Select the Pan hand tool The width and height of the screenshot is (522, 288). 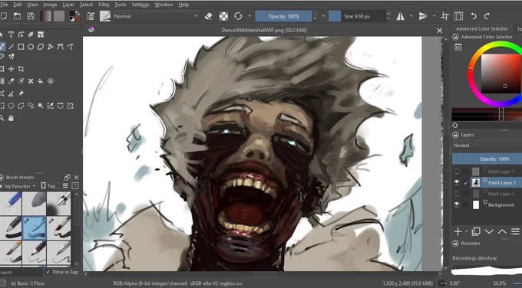[x=11, y=118]
